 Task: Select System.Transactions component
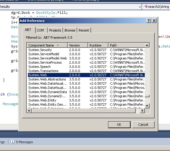[x=86, y=71]
